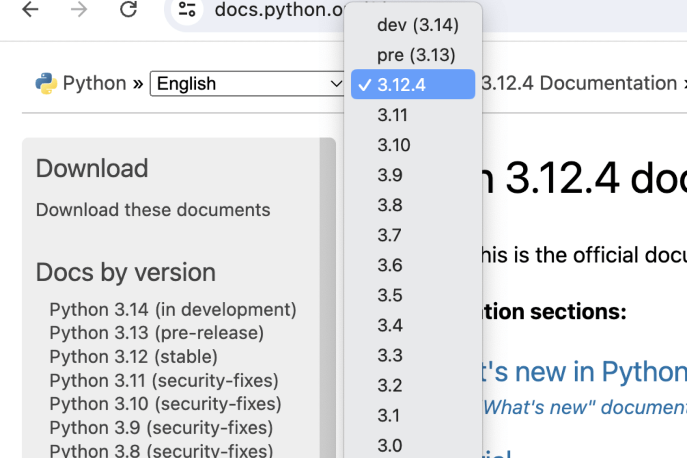Open the English language selector
This screenshot has height=458, width=687.
(247, 84)
